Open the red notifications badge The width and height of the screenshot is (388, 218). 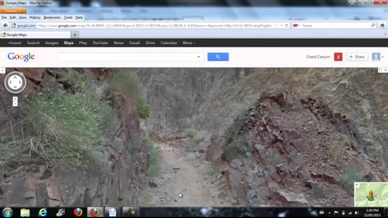tap(338, 57)
